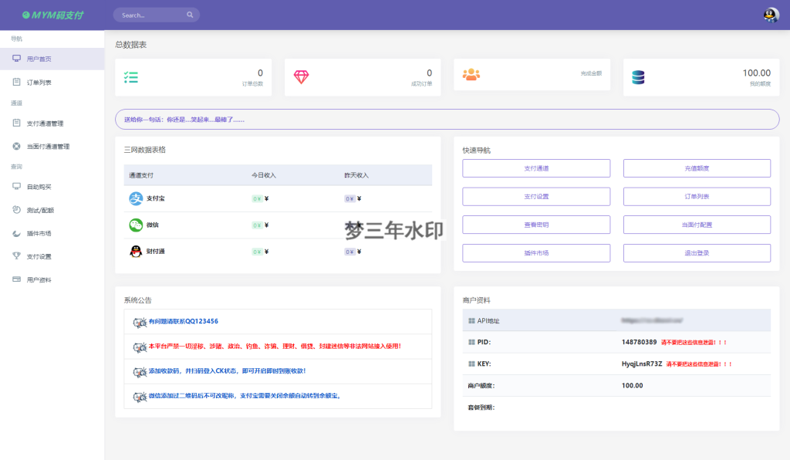Screen dimensions: 790x460
Task: Click the pink diamond icon for 成功订单
Action: click(302, 76)
